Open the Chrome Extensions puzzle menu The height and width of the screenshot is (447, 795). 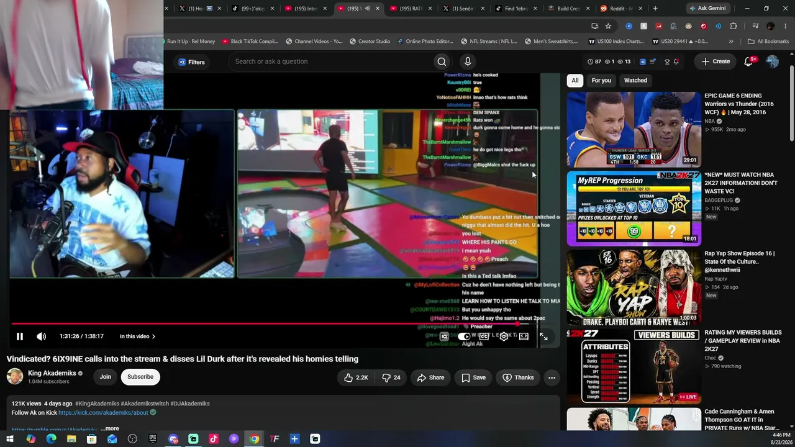click(x=734, y=26)
